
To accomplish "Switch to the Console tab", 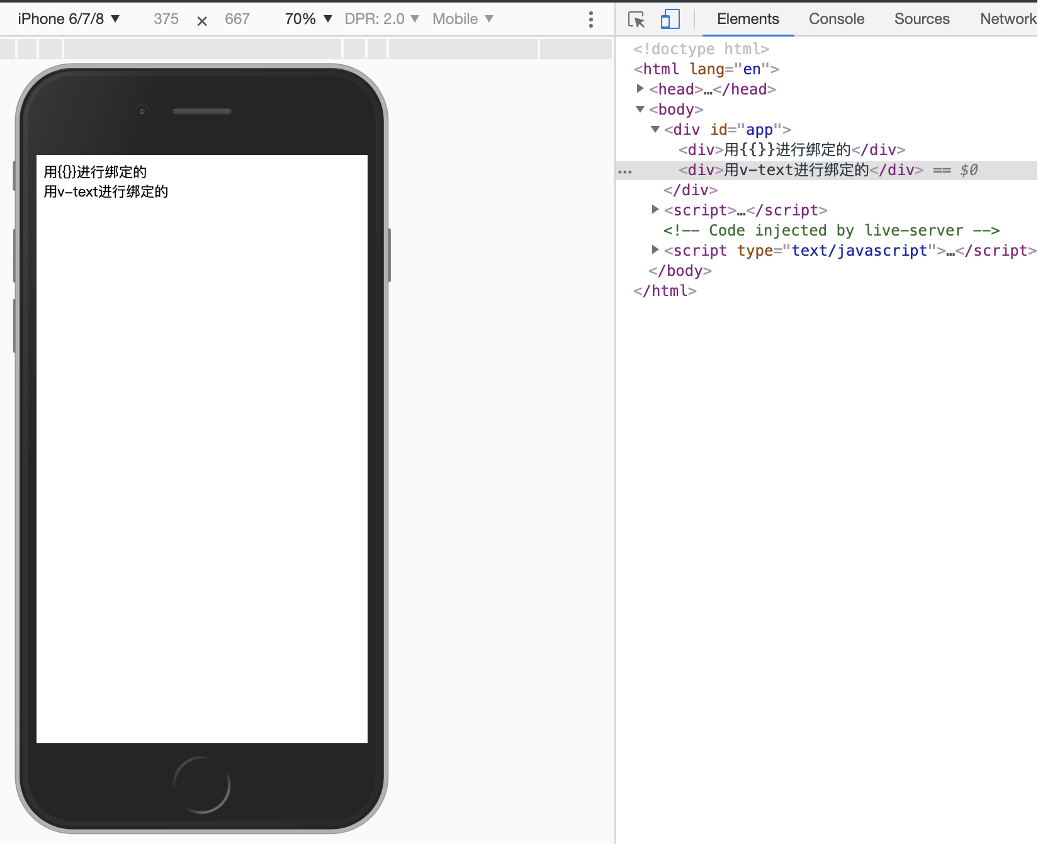I will (x=837, y=19).
